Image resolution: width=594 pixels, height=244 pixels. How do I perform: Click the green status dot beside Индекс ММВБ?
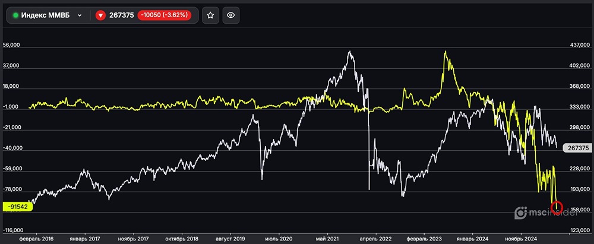(x=15, y=15)
